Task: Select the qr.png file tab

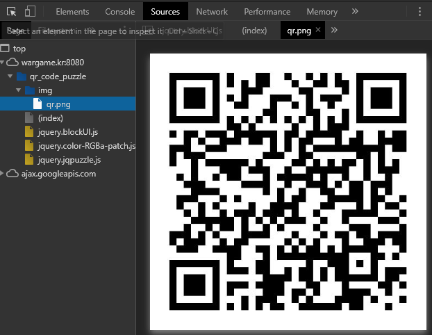Action: (x=299, y=31)
